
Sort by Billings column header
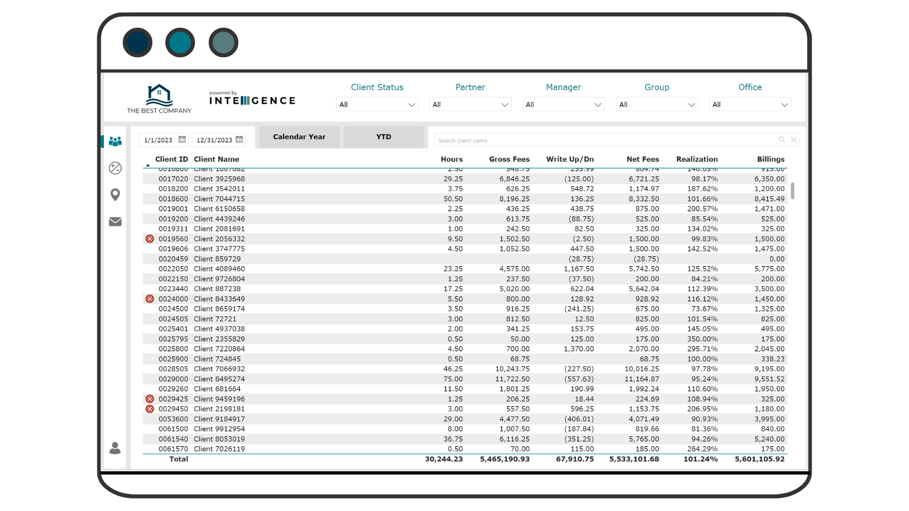(x=771, y=159)
